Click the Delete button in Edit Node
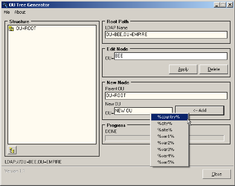This screenshot has height=186, width=235. [214, 69]
